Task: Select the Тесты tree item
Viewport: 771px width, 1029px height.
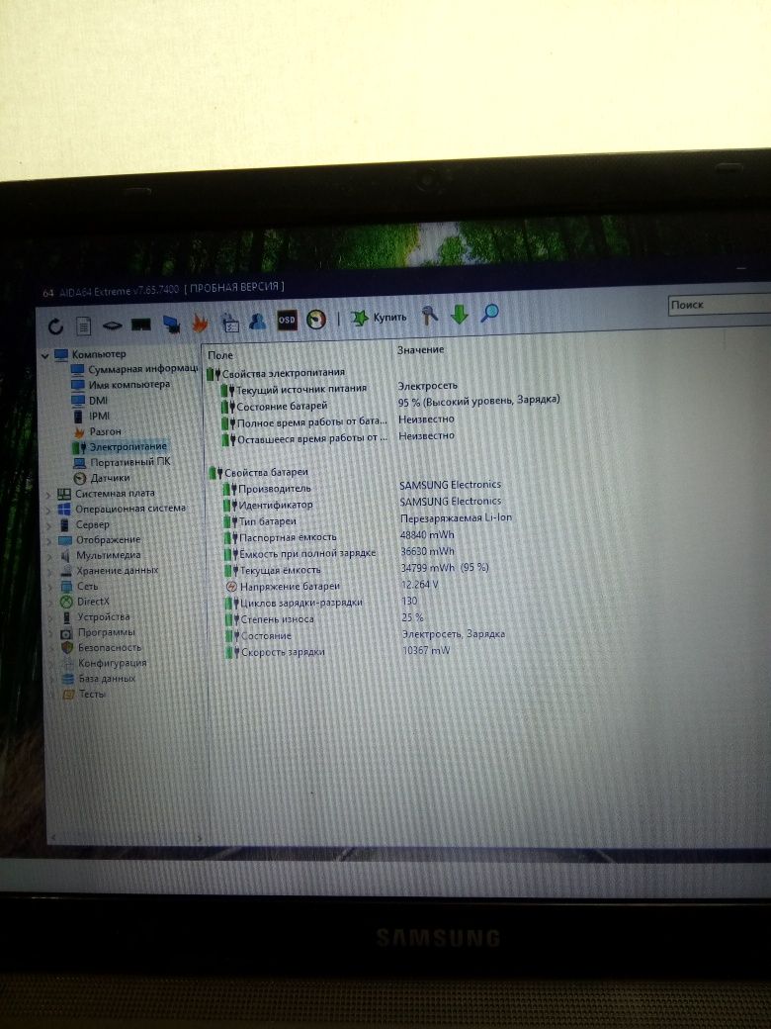Action: (84, 695)
